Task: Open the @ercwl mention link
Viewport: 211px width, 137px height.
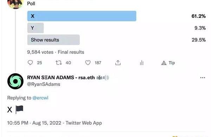Action: pos(40,98)
